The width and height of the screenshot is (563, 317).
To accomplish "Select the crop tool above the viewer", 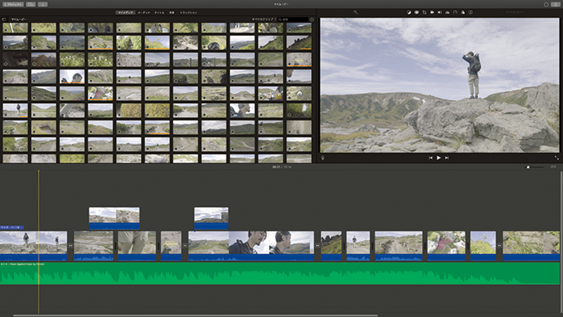I will tap(424, 12).
